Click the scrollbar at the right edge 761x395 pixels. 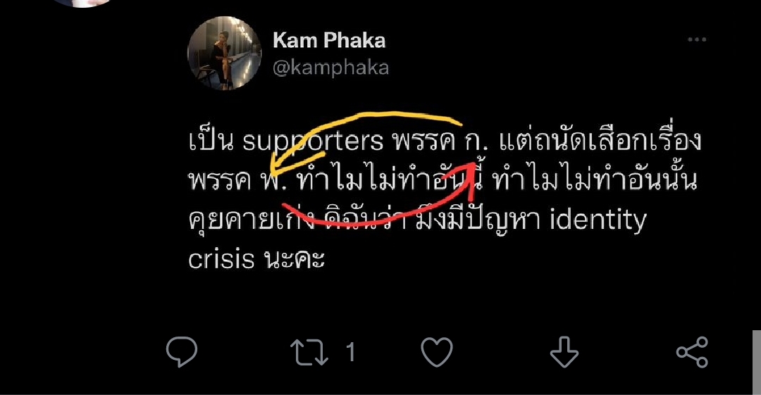(x=757, y=363)
